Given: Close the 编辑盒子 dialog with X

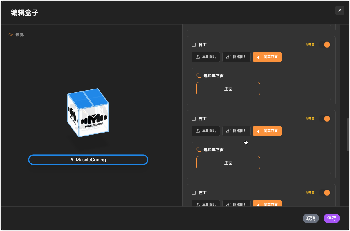Looking at the screenshot, I should [x=340, y=10].
